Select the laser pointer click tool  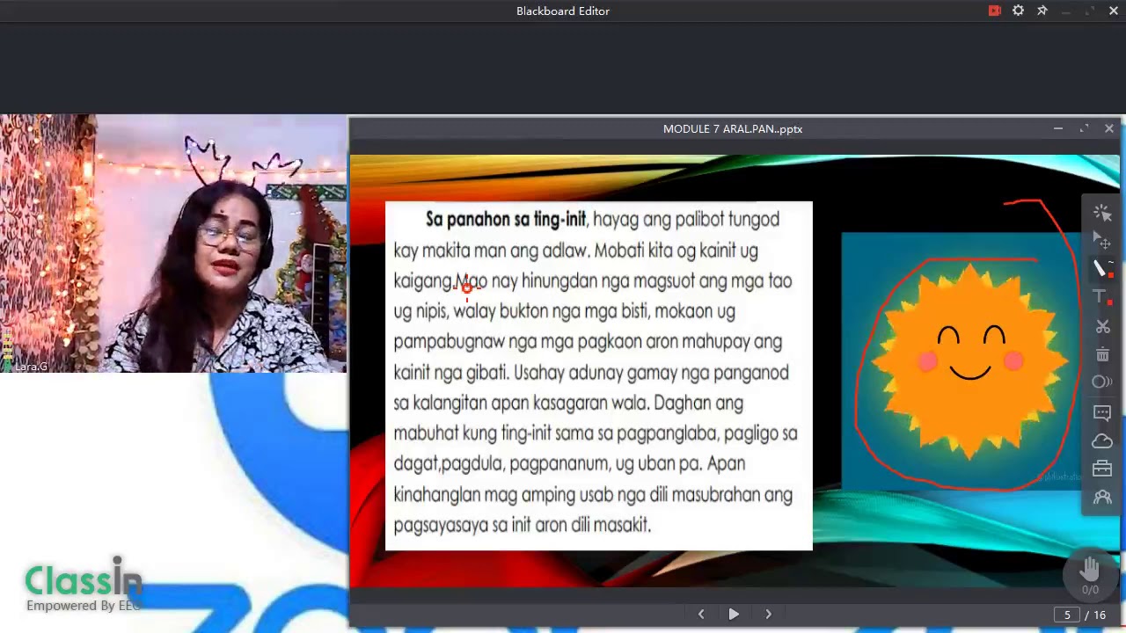[x=1102, y=213]
